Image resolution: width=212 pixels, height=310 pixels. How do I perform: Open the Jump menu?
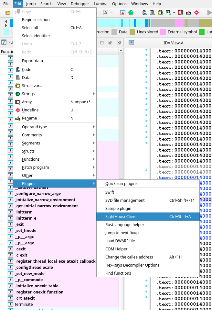click(x=31, y=4)
